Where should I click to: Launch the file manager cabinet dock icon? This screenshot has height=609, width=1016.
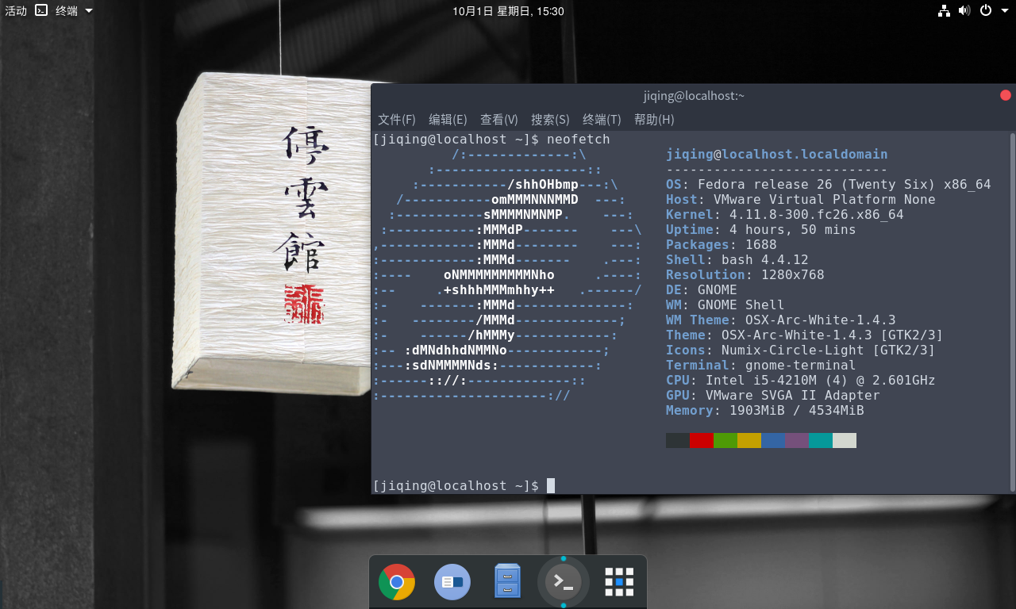[508, 582]
